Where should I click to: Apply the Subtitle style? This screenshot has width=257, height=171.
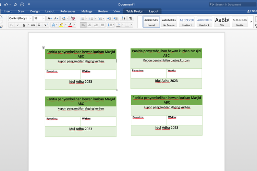click(x=240, y=22)
